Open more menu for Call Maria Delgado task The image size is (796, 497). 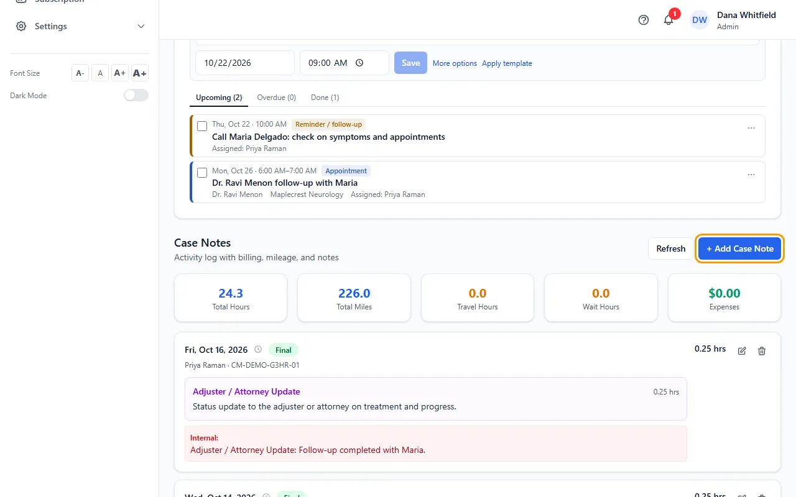(751, 128)
